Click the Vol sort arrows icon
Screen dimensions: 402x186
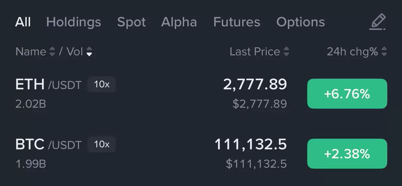89,52
